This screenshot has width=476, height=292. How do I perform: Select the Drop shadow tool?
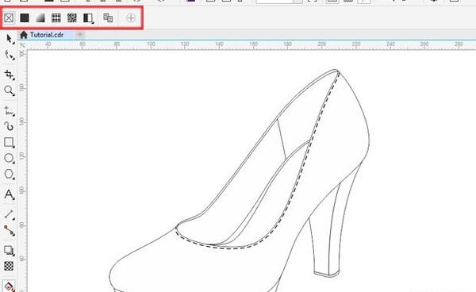pos(9,251)
